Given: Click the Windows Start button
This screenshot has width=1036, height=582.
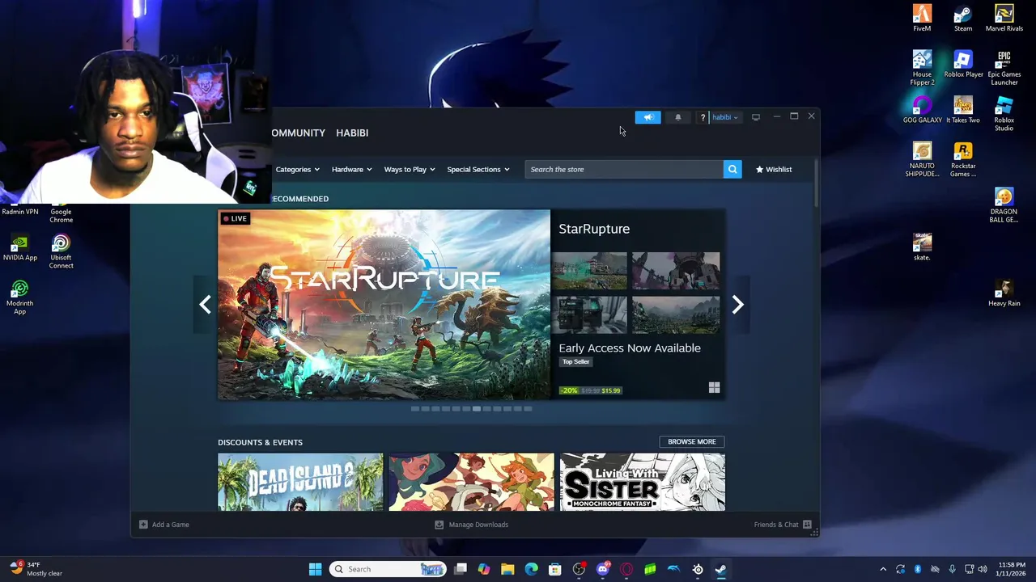Looking at the screenshot, I should (x=315, y=569).
